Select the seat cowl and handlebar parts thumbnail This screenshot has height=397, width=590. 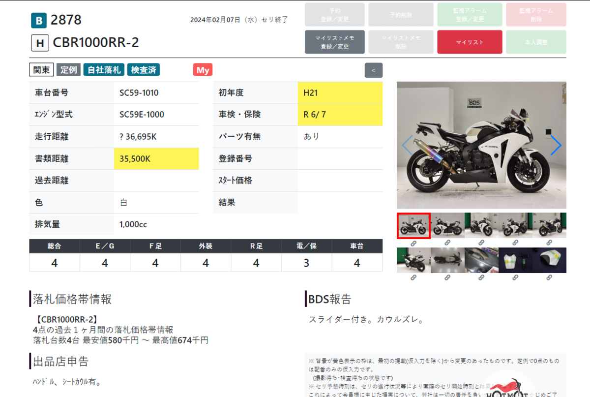coord(515,260)
